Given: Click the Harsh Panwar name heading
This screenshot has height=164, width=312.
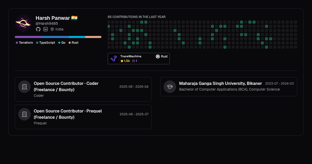Looking at the screenshot, I should coord(53,18).
